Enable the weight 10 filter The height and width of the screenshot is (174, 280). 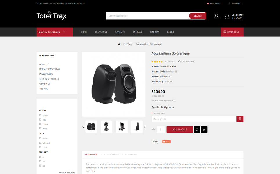pos(40,161)
